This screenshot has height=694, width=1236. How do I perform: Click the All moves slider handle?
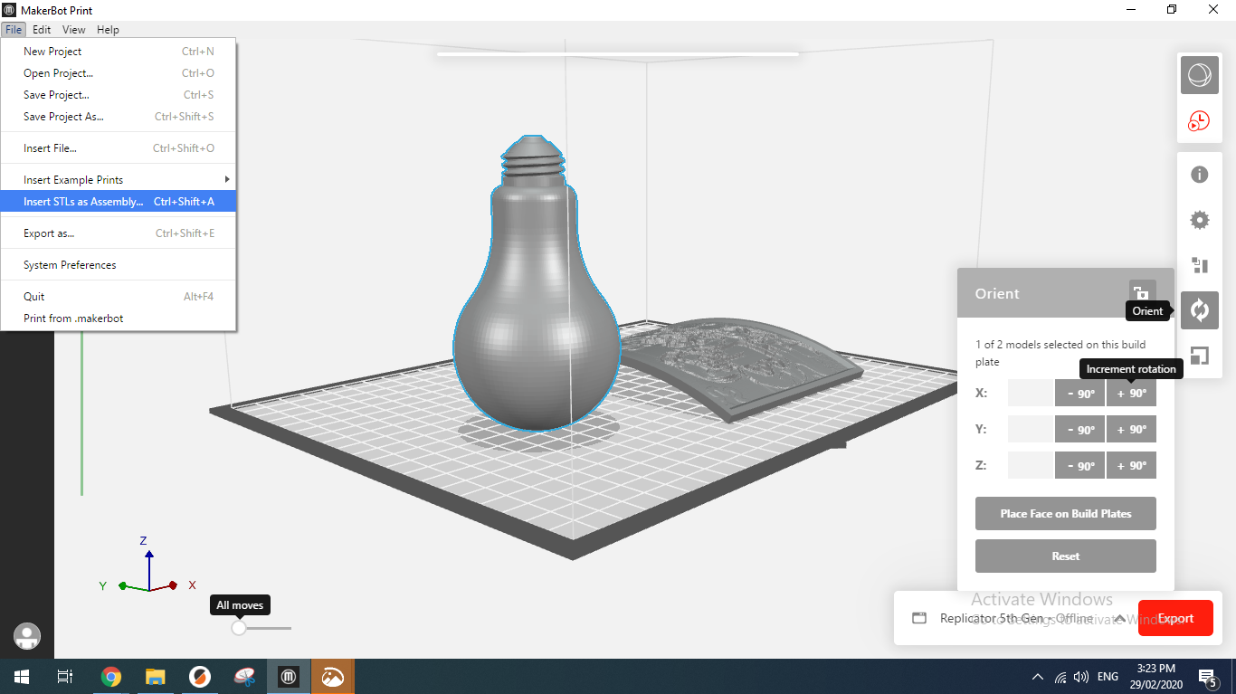(239, 628)
